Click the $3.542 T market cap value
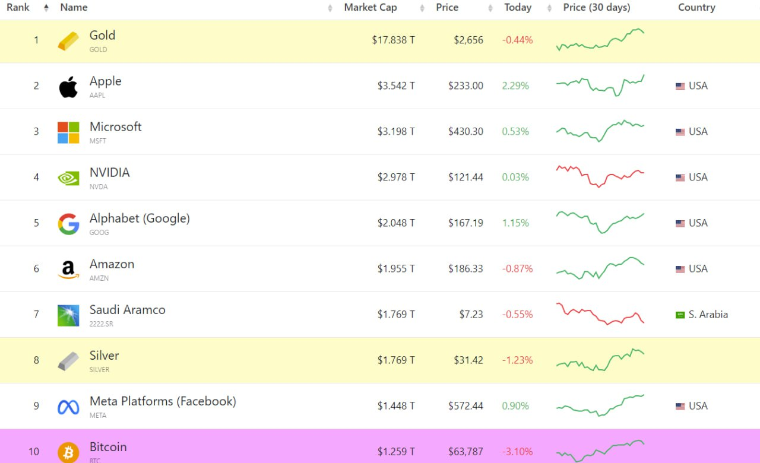 pyautogui.click(x=396, y=86)
